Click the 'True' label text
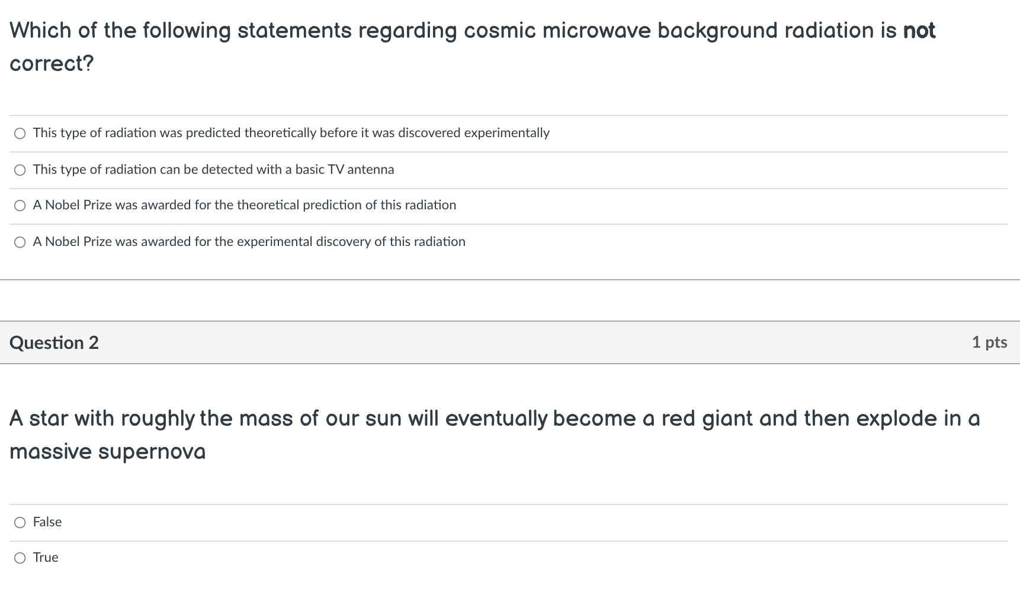The image size is (1020, 589). (46, 558)
